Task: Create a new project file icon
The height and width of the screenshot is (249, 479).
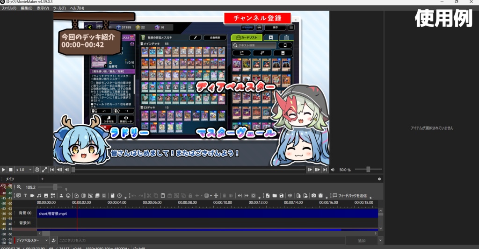Action: (x=268, y=196)
